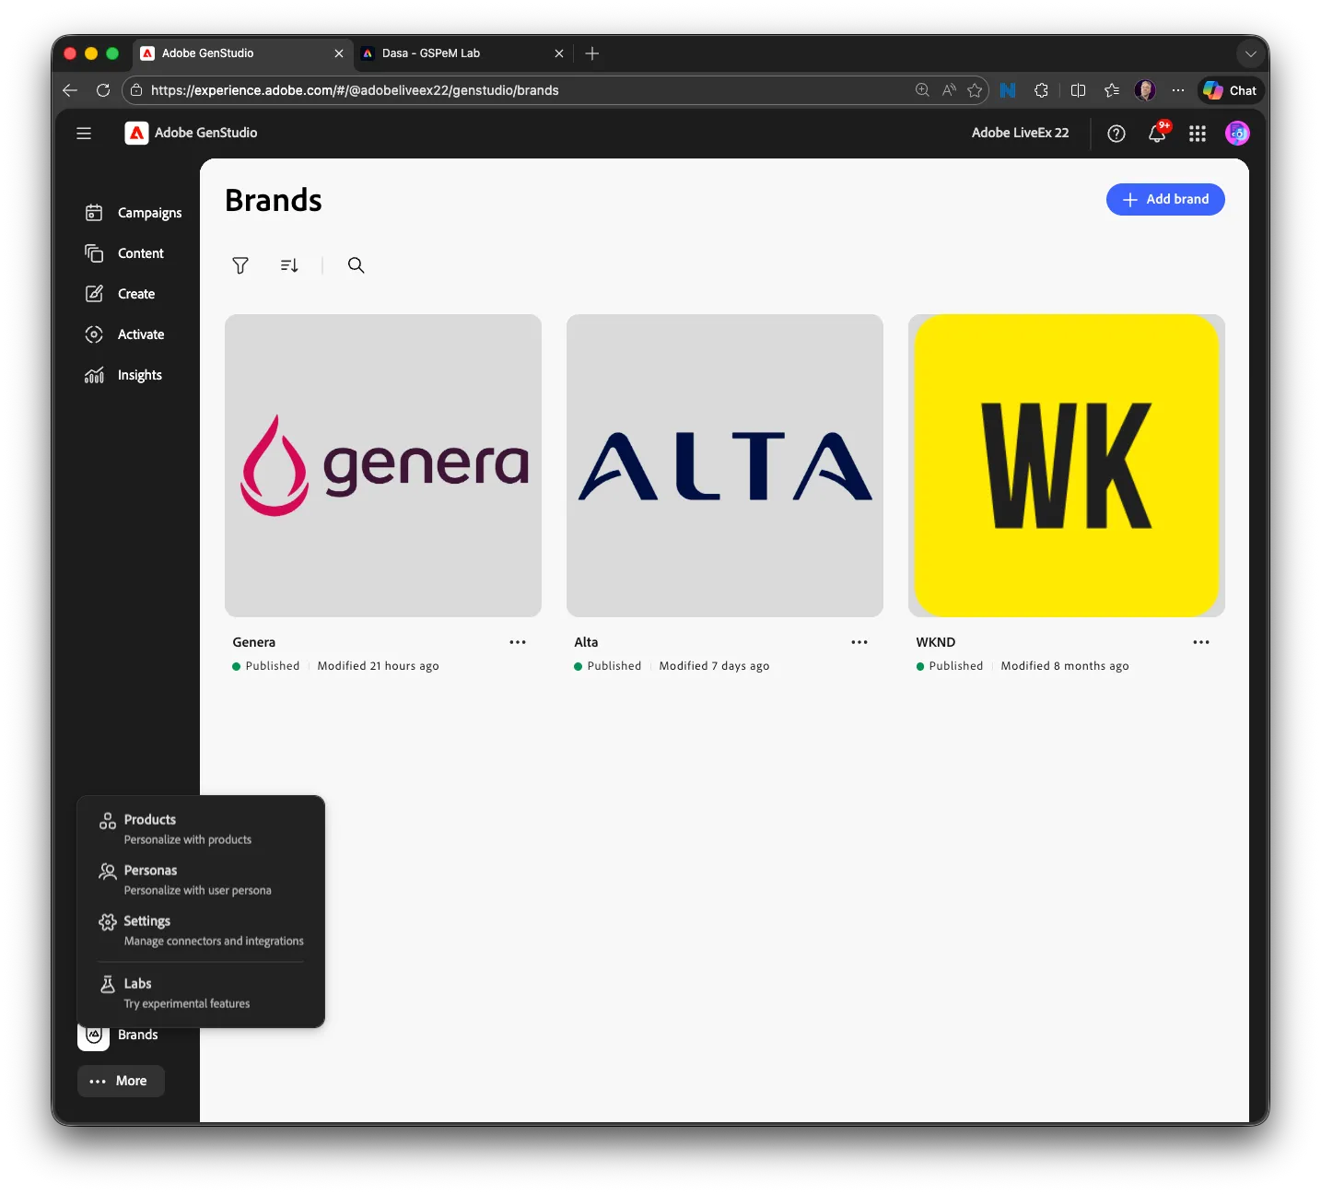Open browser extensions puzzle icon
The width and height of the screenshot is (1321, 1194).
point(1041,90)
